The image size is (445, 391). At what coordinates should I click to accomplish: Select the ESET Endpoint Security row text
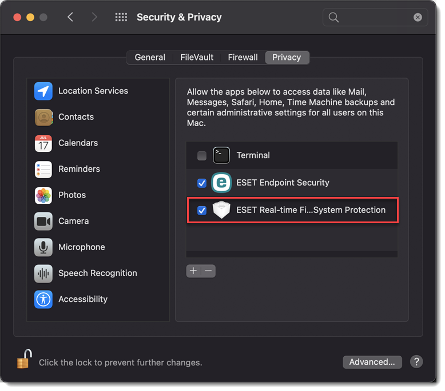tap(283, 183)
